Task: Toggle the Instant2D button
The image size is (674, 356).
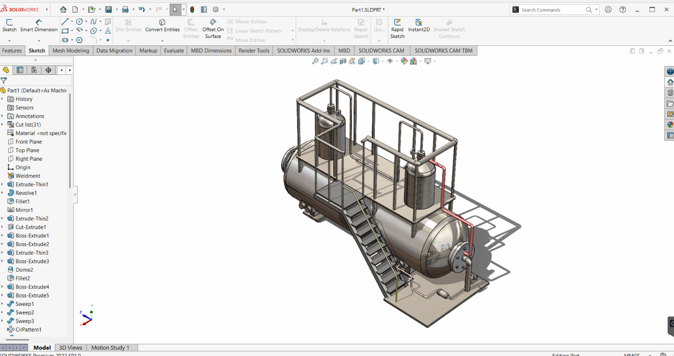Action: [419, 23]
